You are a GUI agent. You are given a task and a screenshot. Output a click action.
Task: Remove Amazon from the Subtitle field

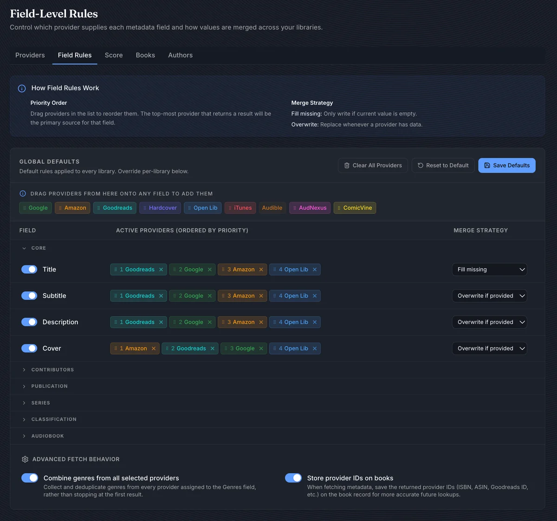(x=261, y=296)
